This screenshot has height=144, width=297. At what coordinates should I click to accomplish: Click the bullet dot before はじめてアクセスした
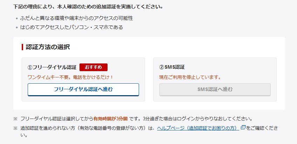[x=17, y=27]
